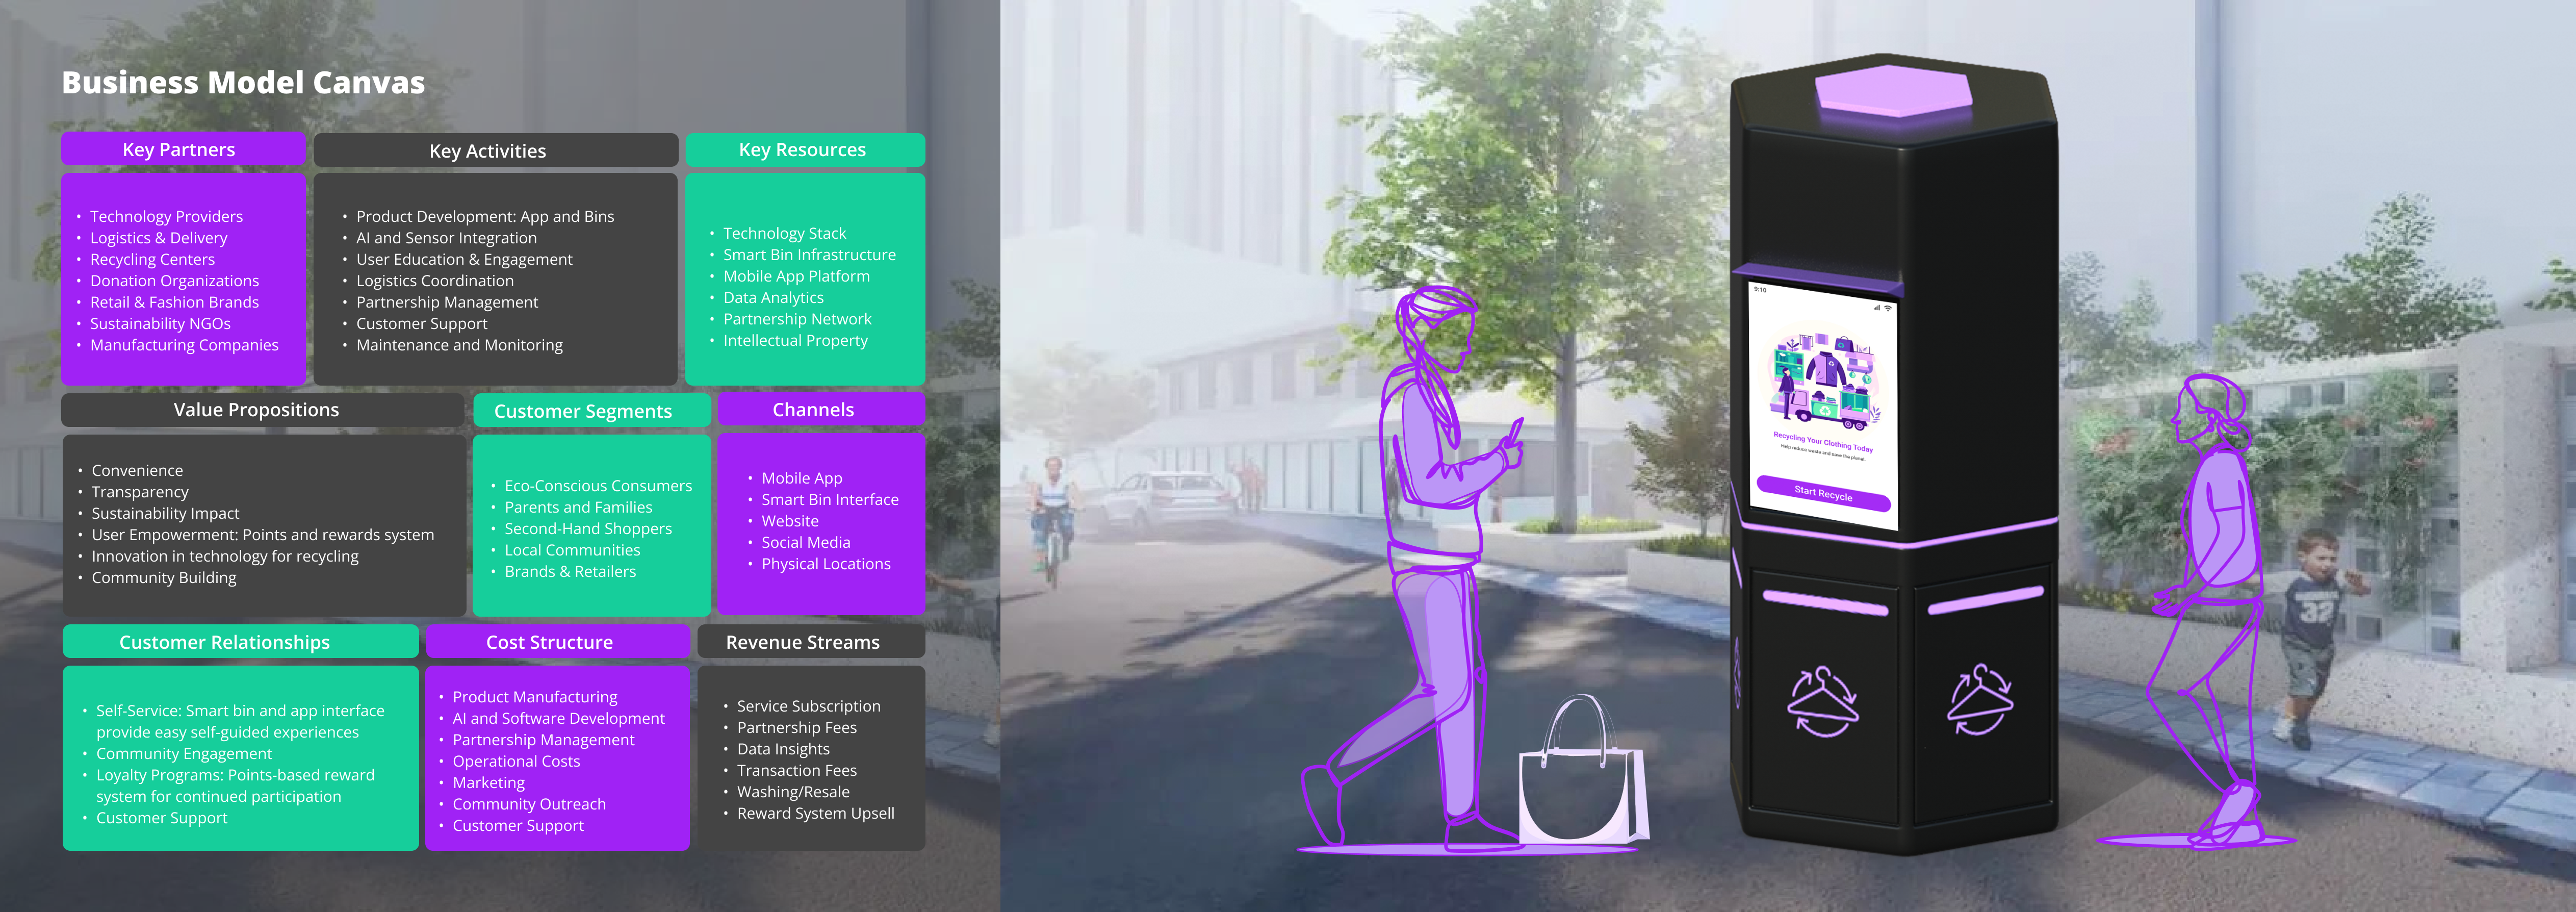Select the Channels header
The image size is (2576, 912).
813,409
